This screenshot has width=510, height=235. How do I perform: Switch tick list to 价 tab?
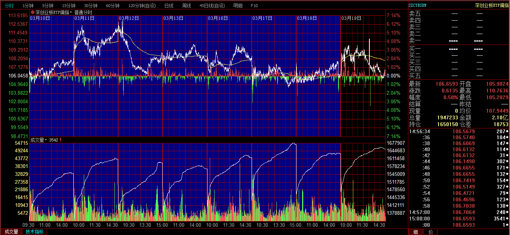[431, 232]
